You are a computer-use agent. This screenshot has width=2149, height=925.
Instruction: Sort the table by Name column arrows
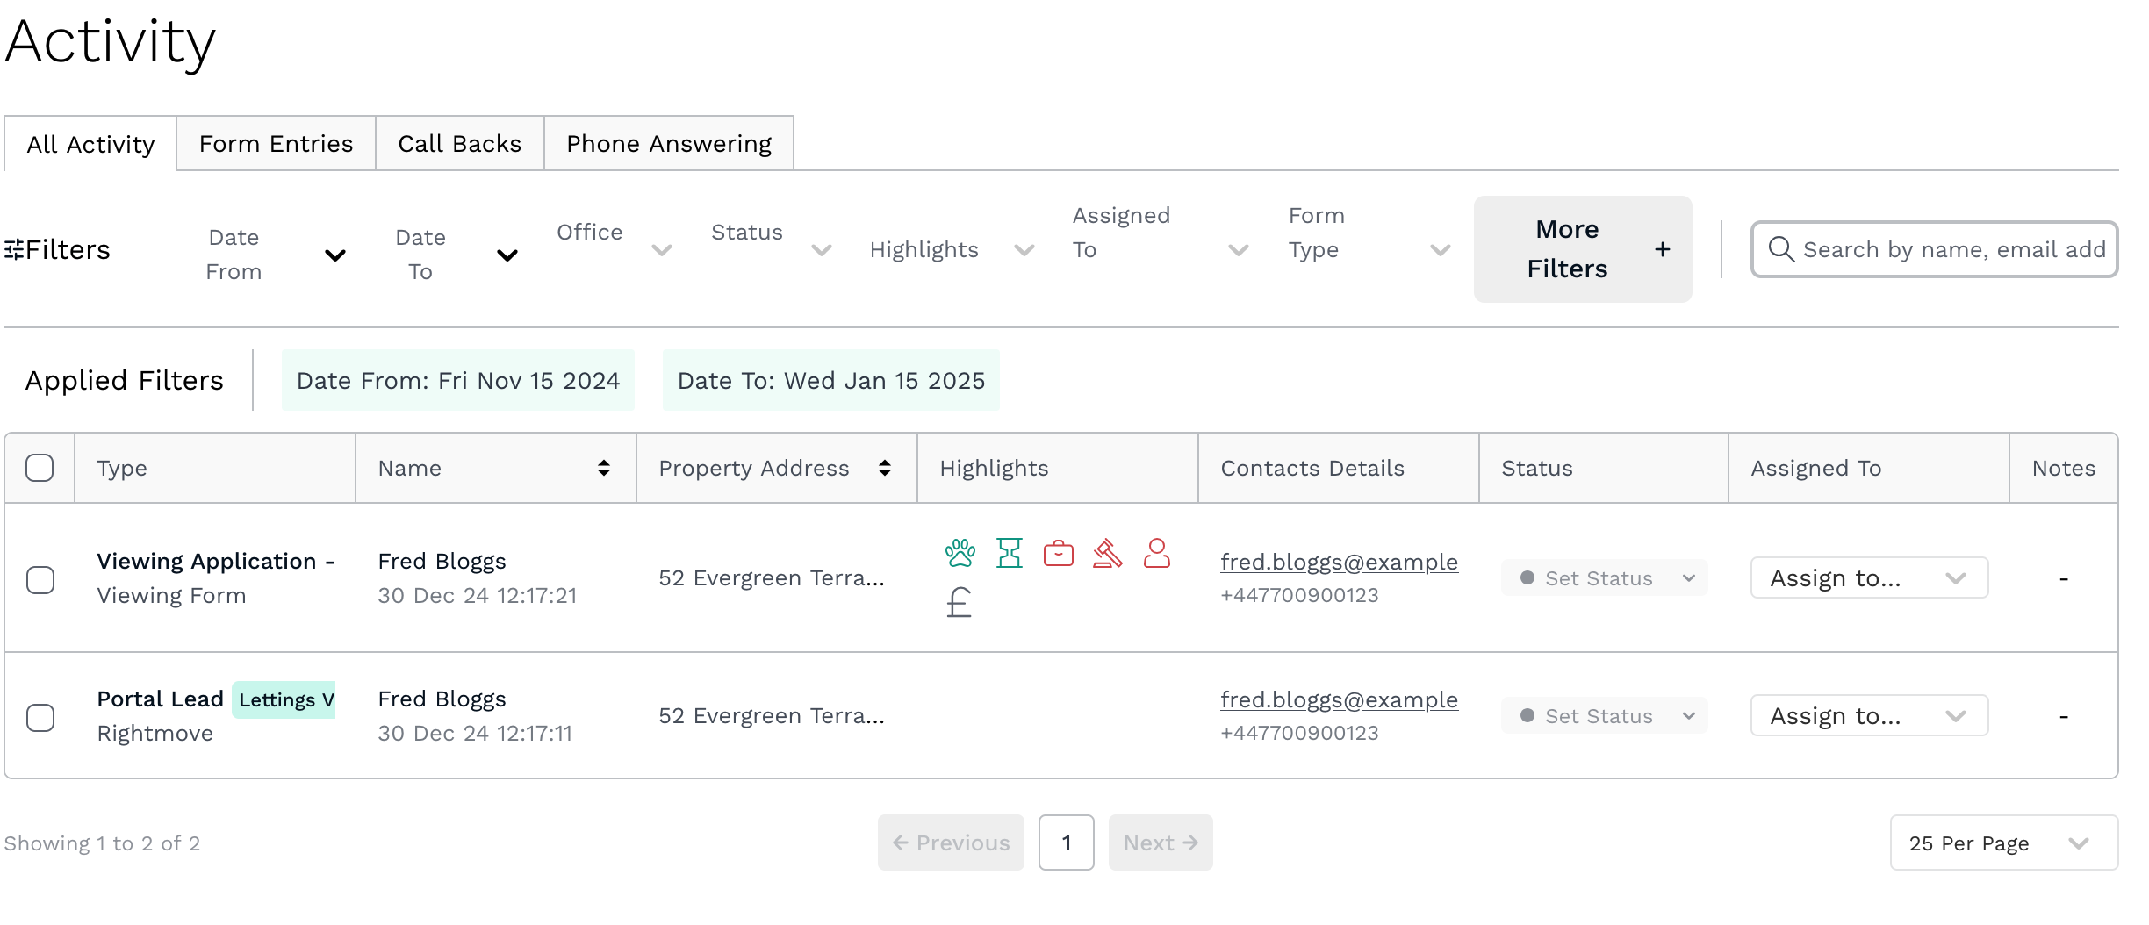[x=603, y=468]
